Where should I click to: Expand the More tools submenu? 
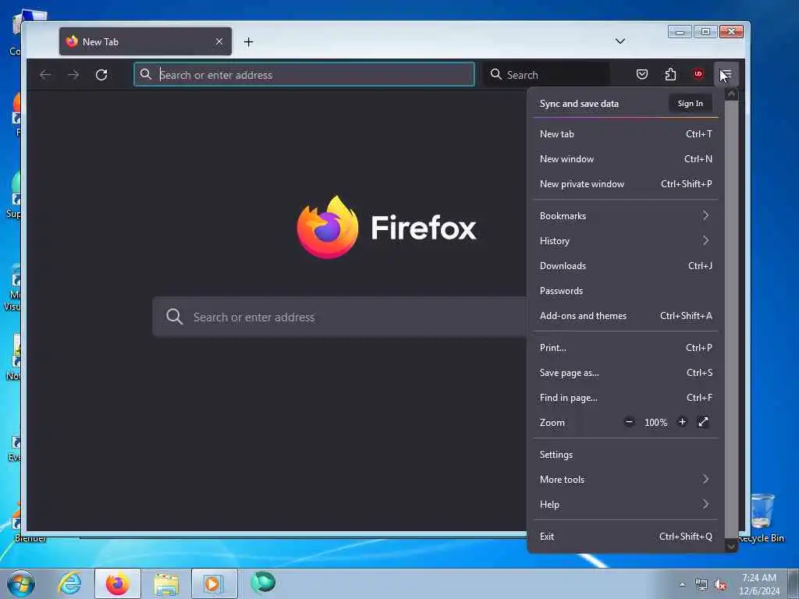coord(626,480)
